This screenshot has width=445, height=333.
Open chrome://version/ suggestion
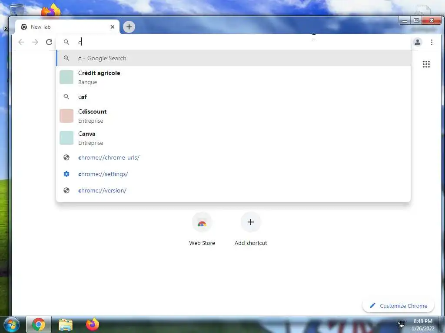[233, 190]
